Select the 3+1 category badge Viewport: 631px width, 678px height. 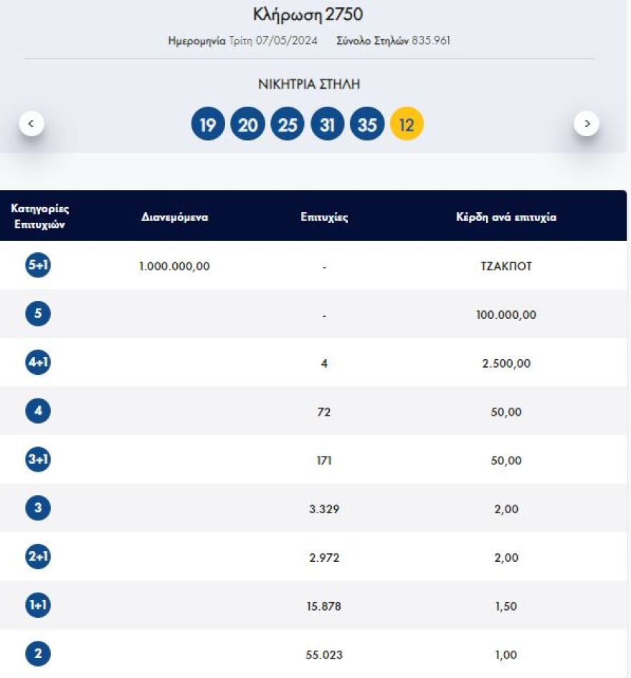[38, 460]
